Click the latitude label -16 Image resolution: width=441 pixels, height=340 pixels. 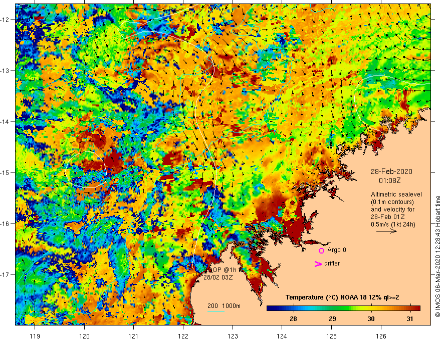tap(5, 223)
